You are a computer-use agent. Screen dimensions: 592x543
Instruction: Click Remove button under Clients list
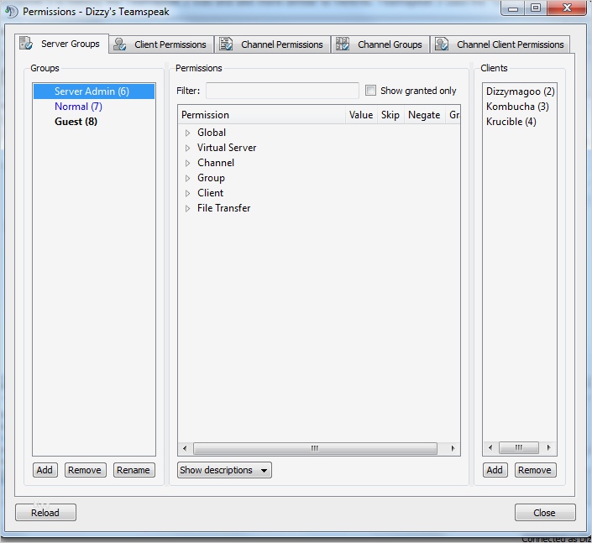coord(535,470)
